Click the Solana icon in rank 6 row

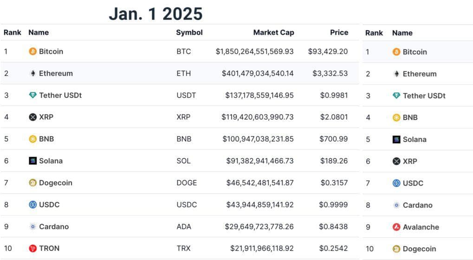32,161
